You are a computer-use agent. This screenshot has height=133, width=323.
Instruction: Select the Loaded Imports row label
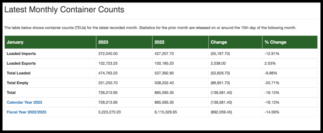pos(21,54)
